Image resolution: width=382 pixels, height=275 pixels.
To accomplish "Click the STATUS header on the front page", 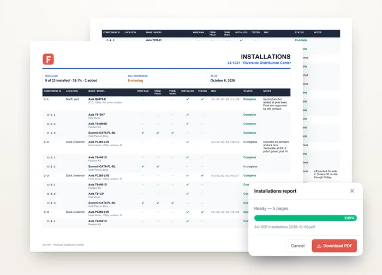I will coord(248,91).
